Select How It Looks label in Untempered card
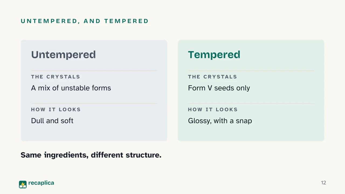 56,109
